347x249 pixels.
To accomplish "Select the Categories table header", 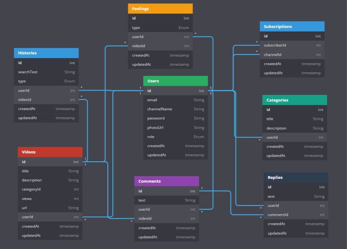I will pyautogui.click(x=295, y=100).
